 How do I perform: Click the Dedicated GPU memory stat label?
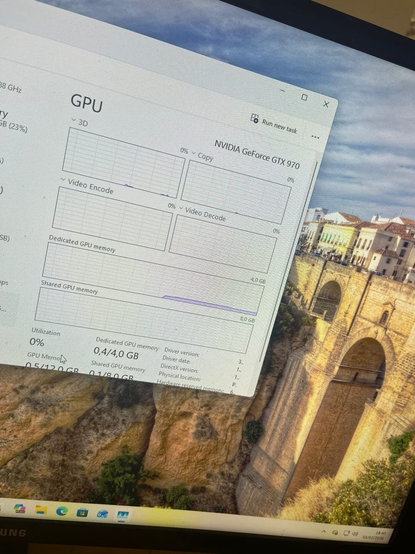tap(127, 344)
